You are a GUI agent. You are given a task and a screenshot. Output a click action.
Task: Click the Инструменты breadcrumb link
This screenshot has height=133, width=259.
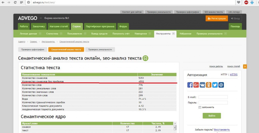pyautogui.click(x=48, y=42)
